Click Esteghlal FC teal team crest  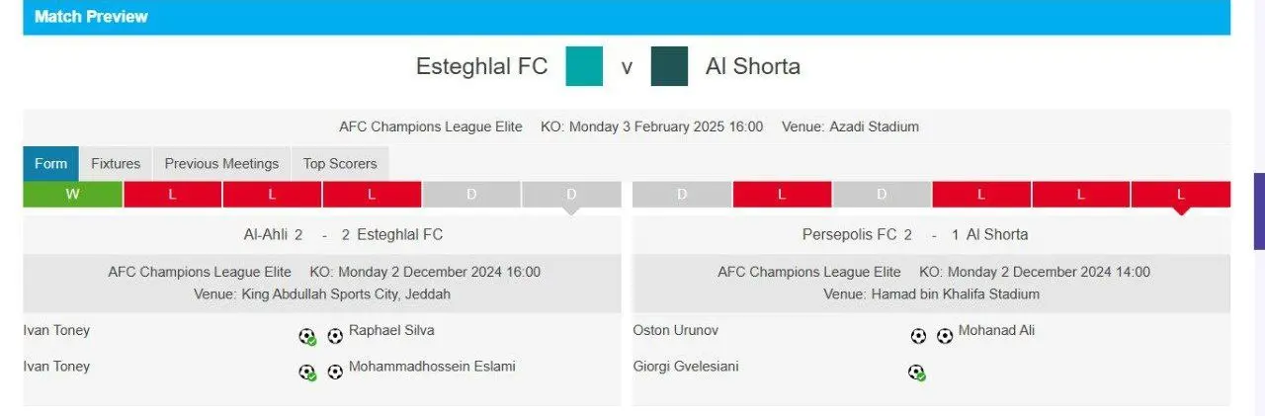pos(584,66)
